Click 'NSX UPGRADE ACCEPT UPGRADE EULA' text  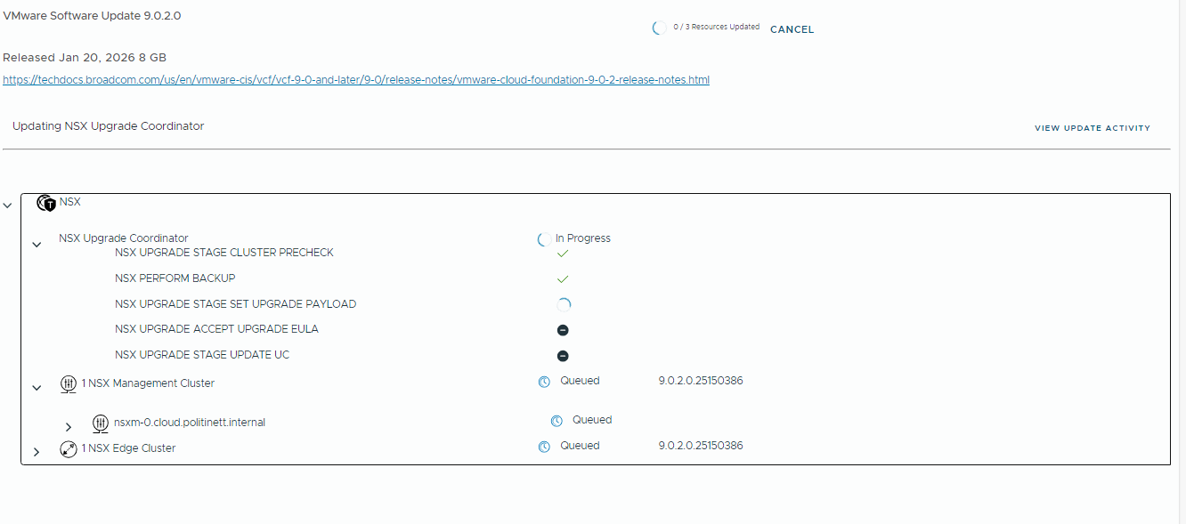(216, 329)
